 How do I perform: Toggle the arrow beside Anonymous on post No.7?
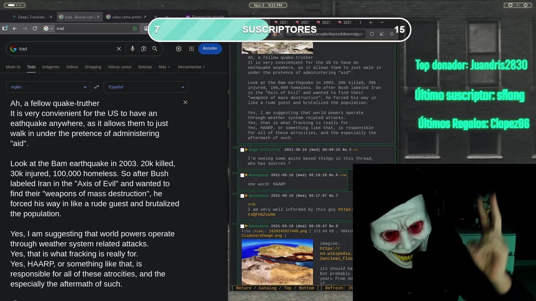247,196
